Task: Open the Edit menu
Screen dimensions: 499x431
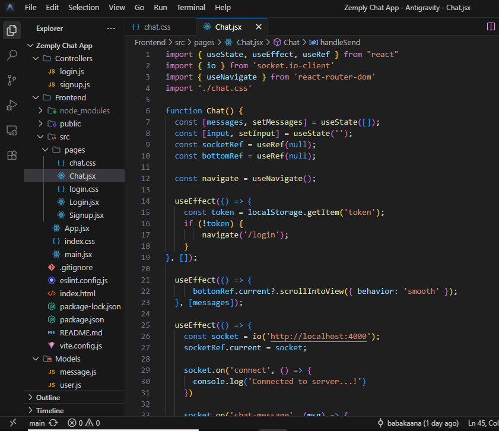Action: click(52, 7)
